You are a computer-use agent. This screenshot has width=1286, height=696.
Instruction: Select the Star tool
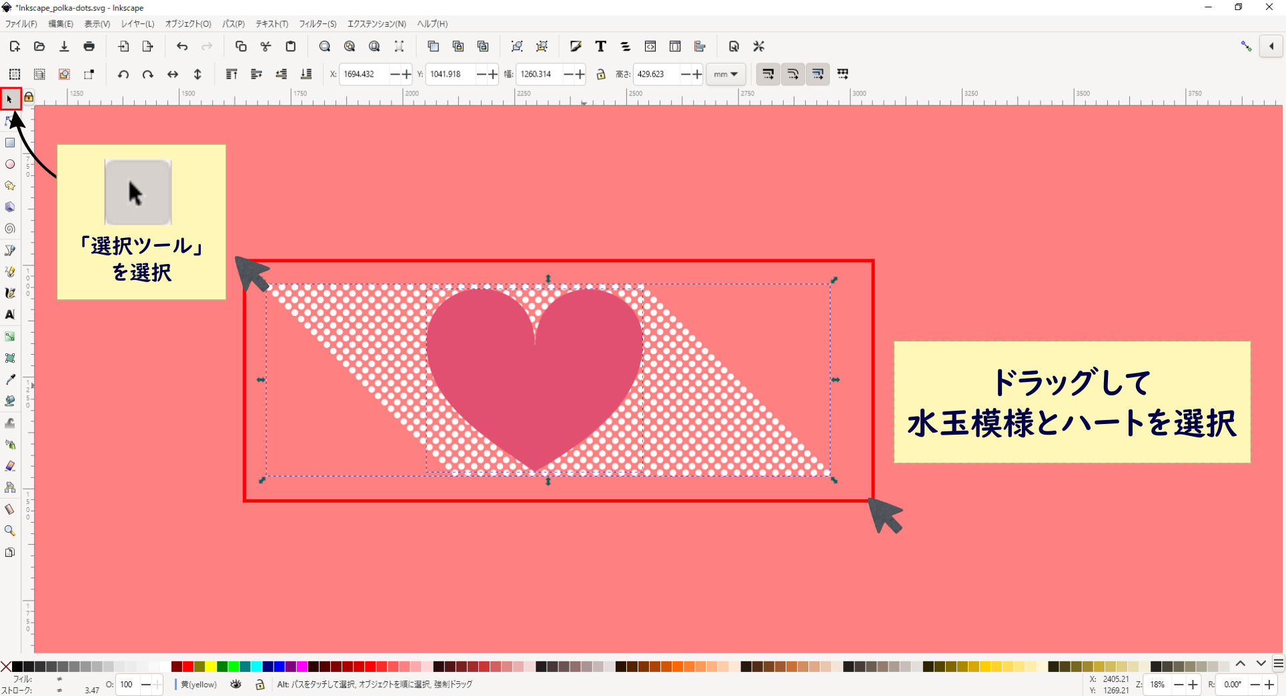[10, 186]
